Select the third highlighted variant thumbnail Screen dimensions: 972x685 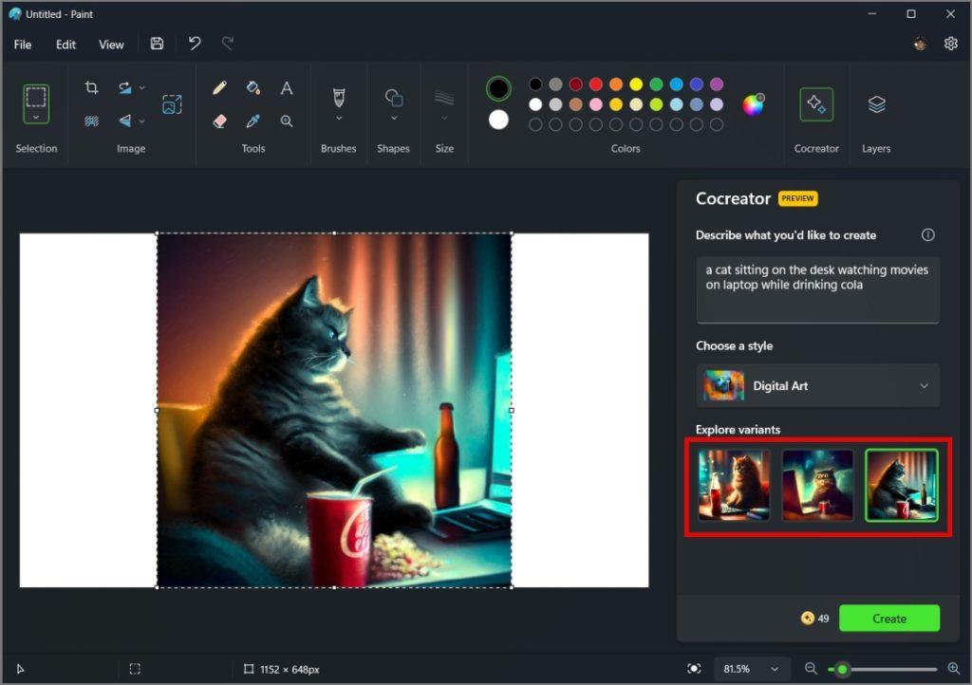[902, 485]
